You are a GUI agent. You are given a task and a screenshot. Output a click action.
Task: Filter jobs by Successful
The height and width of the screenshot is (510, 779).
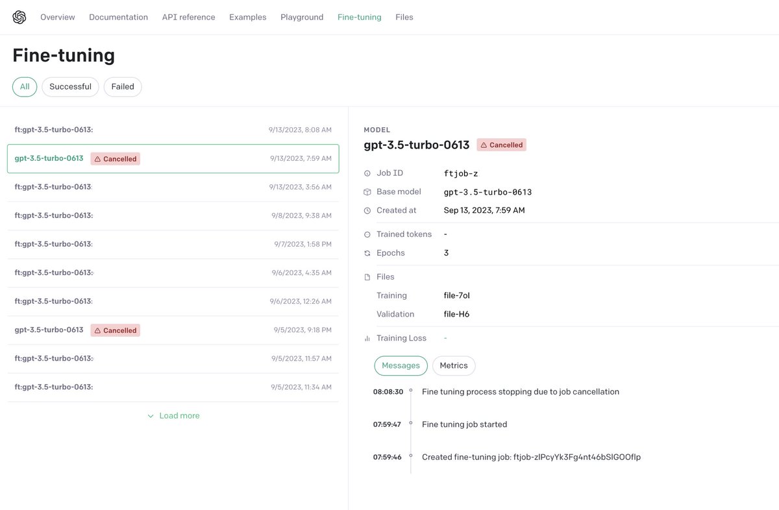[x=70, y=87]
